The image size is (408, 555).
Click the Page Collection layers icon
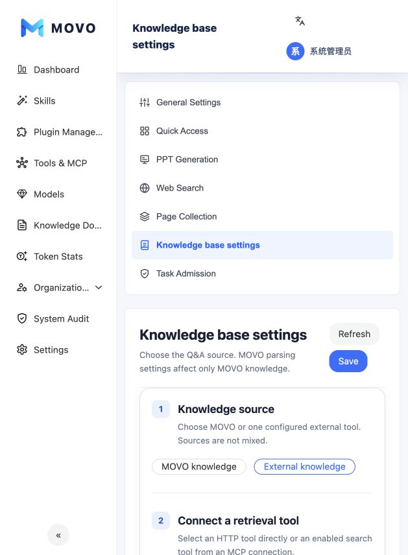point(145,217)
